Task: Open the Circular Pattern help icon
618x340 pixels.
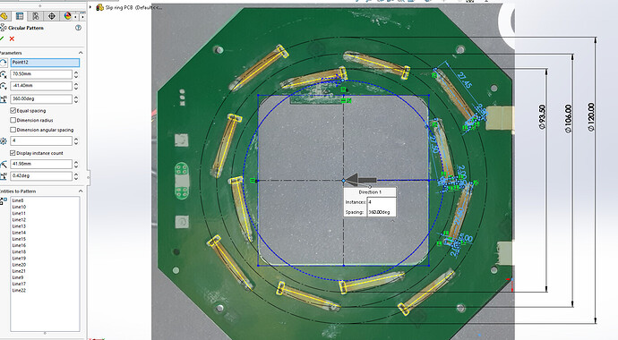Action: (78, 28)
